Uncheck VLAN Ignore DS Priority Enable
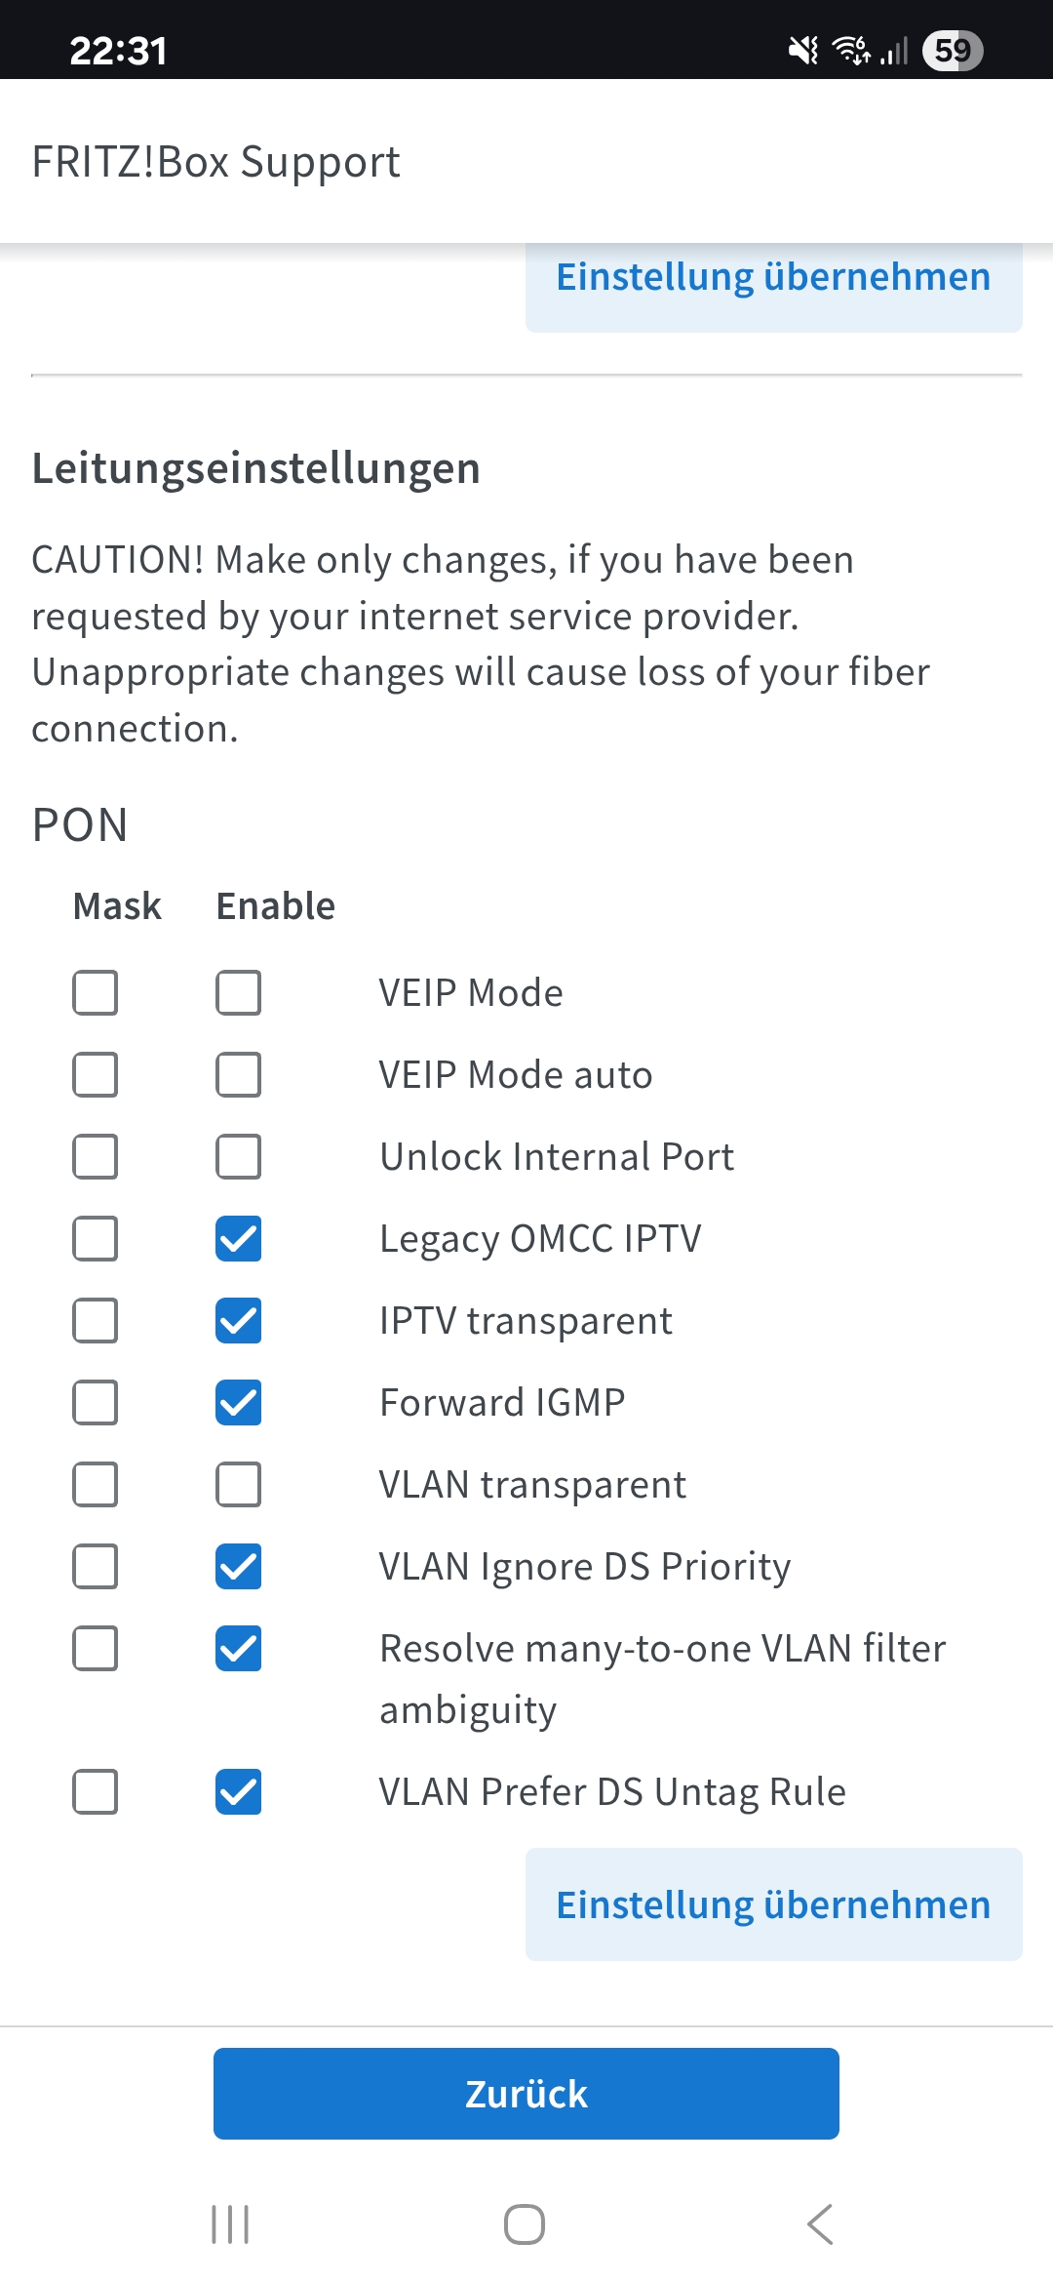 tap(239, 1567)
